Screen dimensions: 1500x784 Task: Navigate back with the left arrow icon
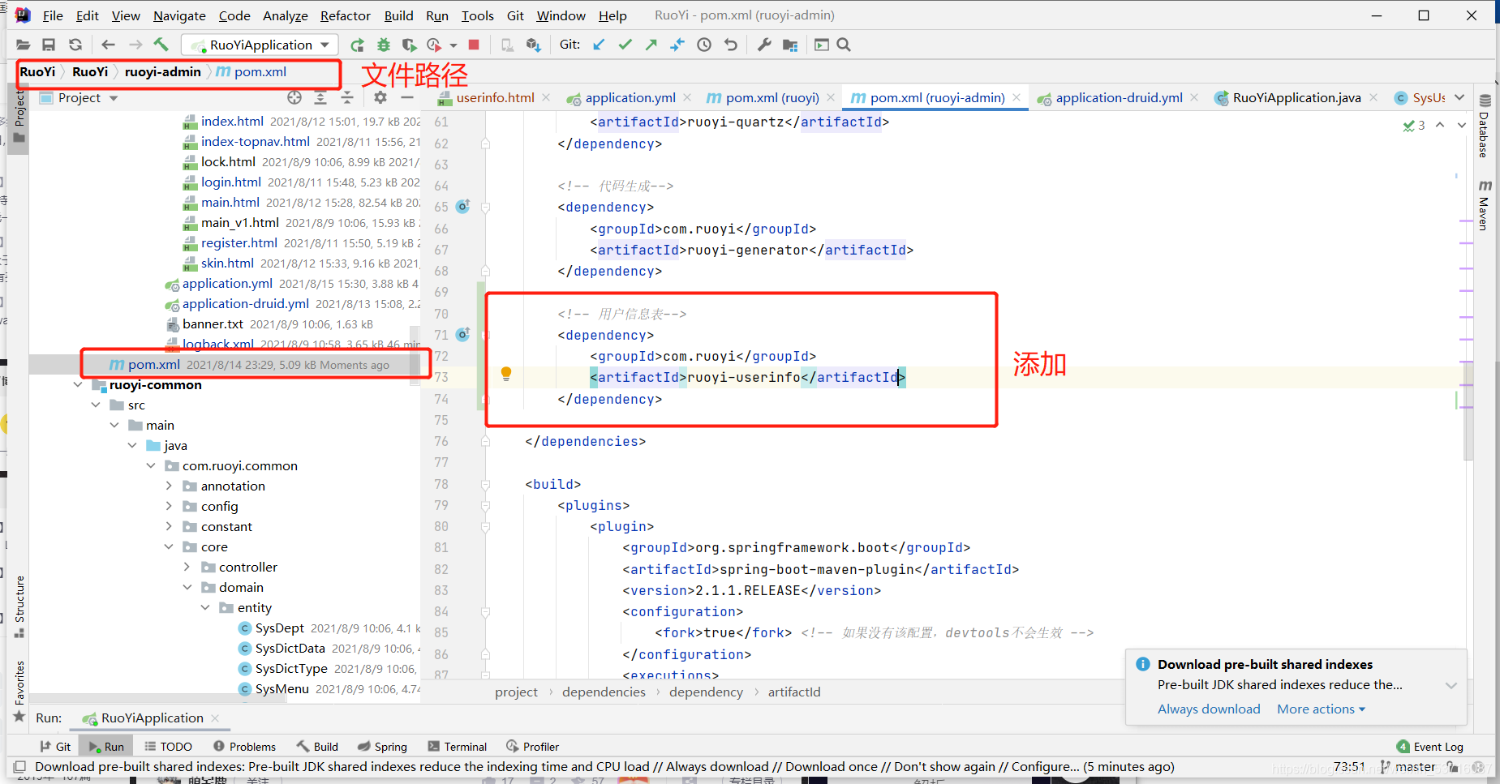(x=108, y=45)
